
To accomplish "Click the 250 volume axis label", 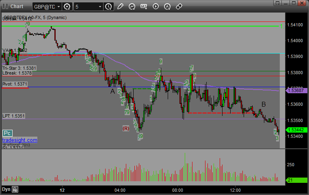I will [290, 165].
